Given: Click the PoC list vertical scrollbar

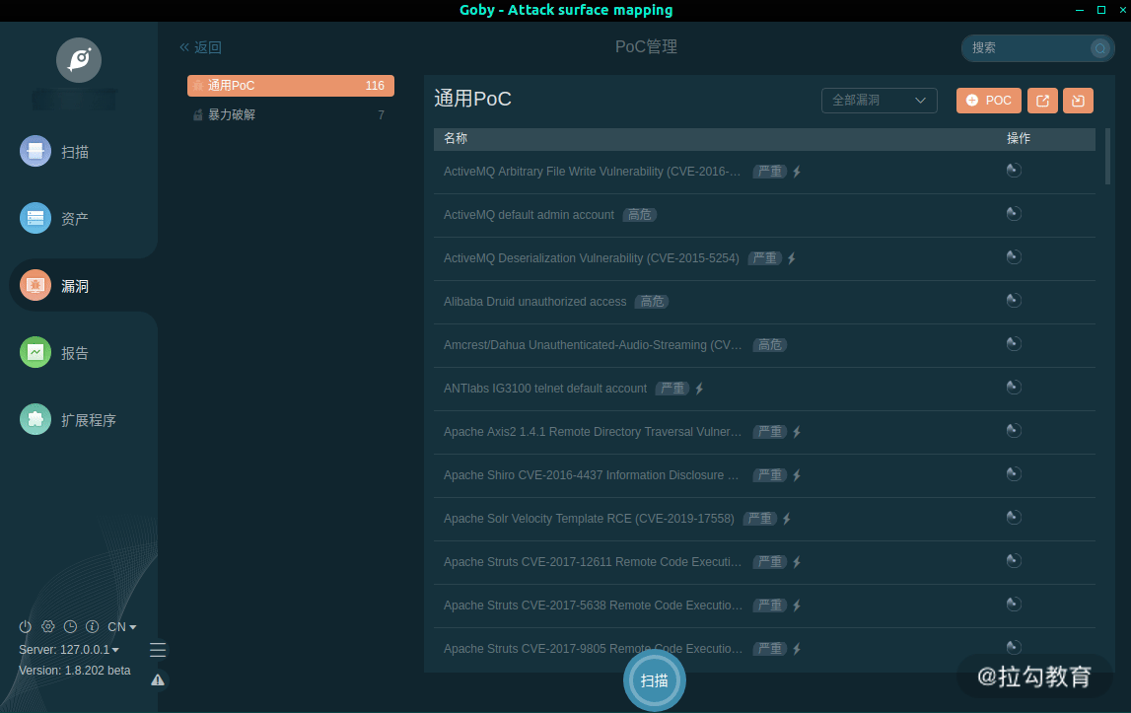Looking at the screenshot, I should [1107, 157].
